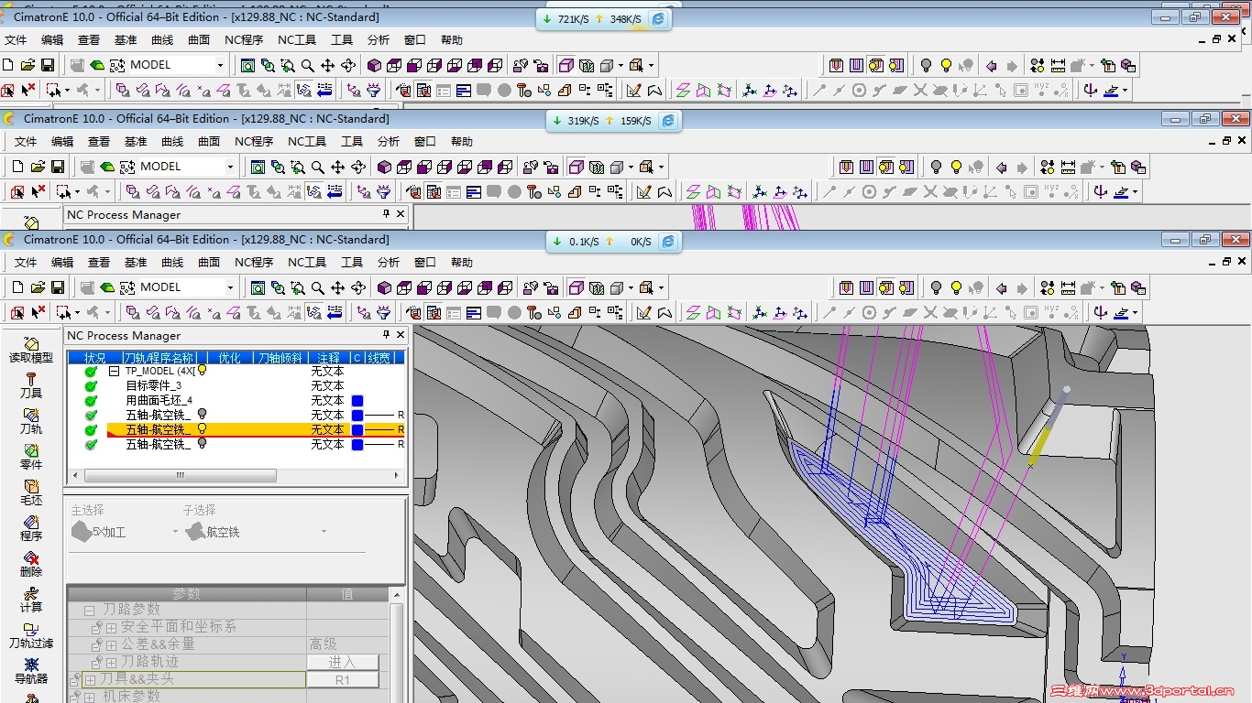Click the 刀轨/程序名称 column header
This screenshot has width=1252, height=703.
159,358
